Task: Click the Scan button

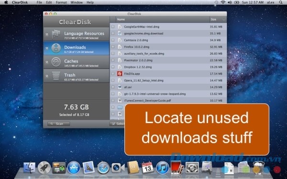Action: (x=58, y=124)
